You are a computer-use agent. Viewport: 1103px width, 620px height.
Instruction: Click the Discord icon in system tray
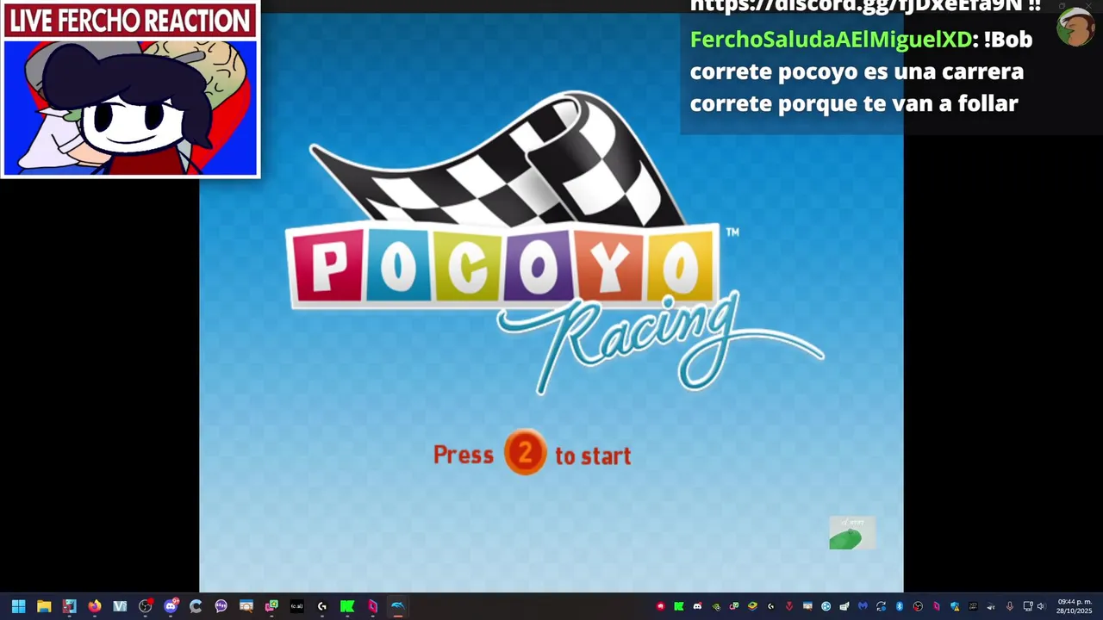697,606
